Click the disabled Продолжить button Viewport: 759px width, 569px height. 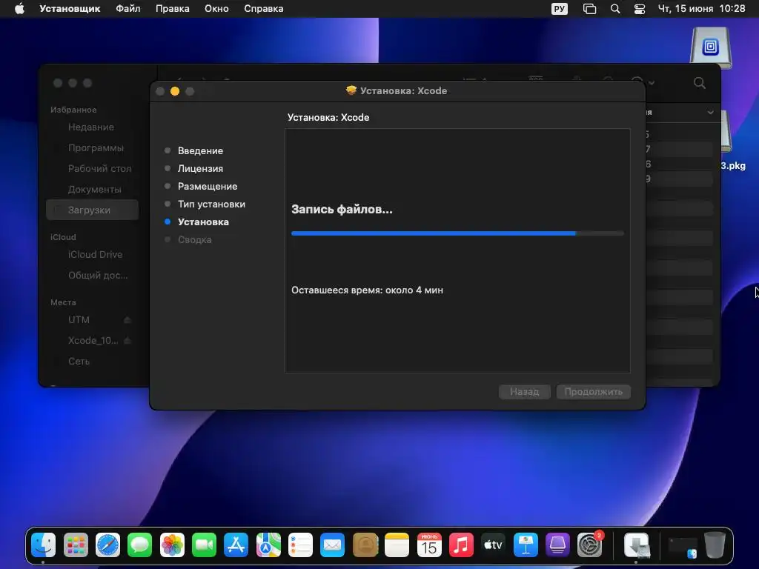tap(594, 392)
